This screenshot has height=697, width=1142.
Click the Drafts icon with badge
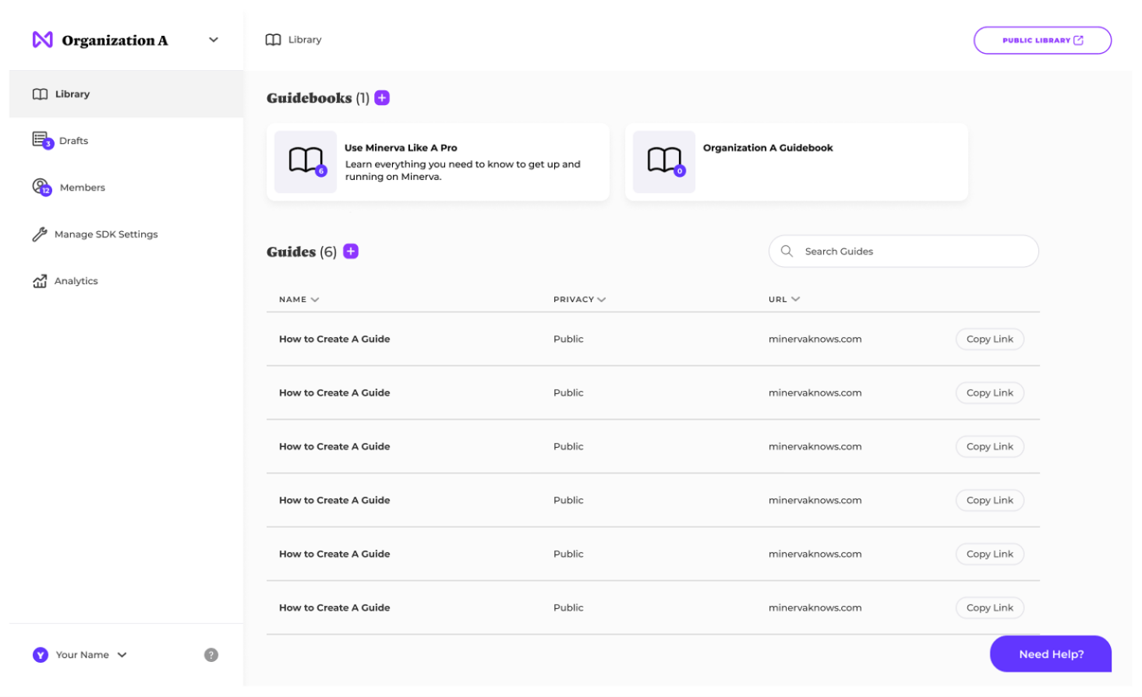click(x=42, y=140)
